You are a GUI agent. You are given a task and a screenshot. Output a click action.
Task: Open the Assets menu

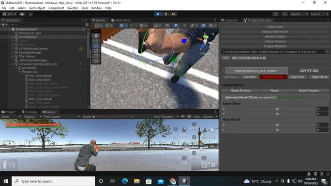click(22, 8)
